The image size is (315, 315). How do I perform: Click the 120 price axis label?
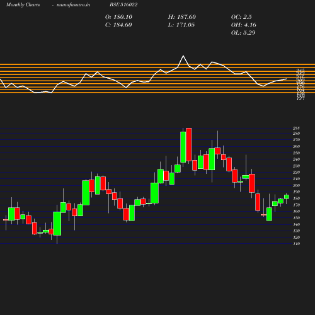coord(296,238)
